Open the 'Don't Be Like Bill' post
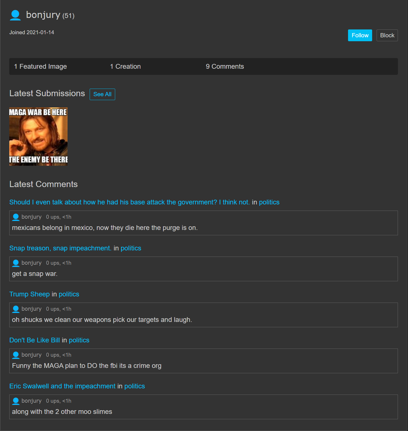Image resolution: width=408 pixels, height=431 pixels. click(x=34, y=340)
